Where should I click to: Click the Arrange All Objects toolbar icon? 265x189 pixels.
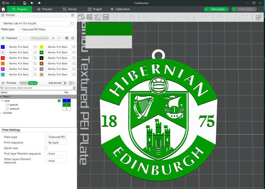click(x=106, y=17)
